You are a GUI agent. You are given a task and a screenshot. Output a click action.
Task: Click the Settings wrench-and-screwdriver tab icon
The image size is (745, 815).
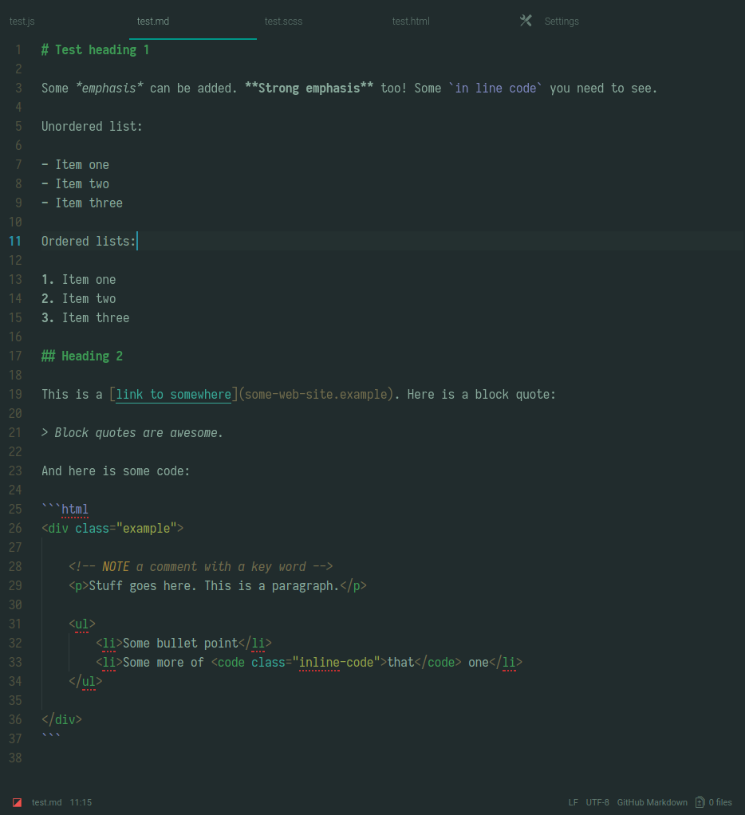(x=526, y=21)
